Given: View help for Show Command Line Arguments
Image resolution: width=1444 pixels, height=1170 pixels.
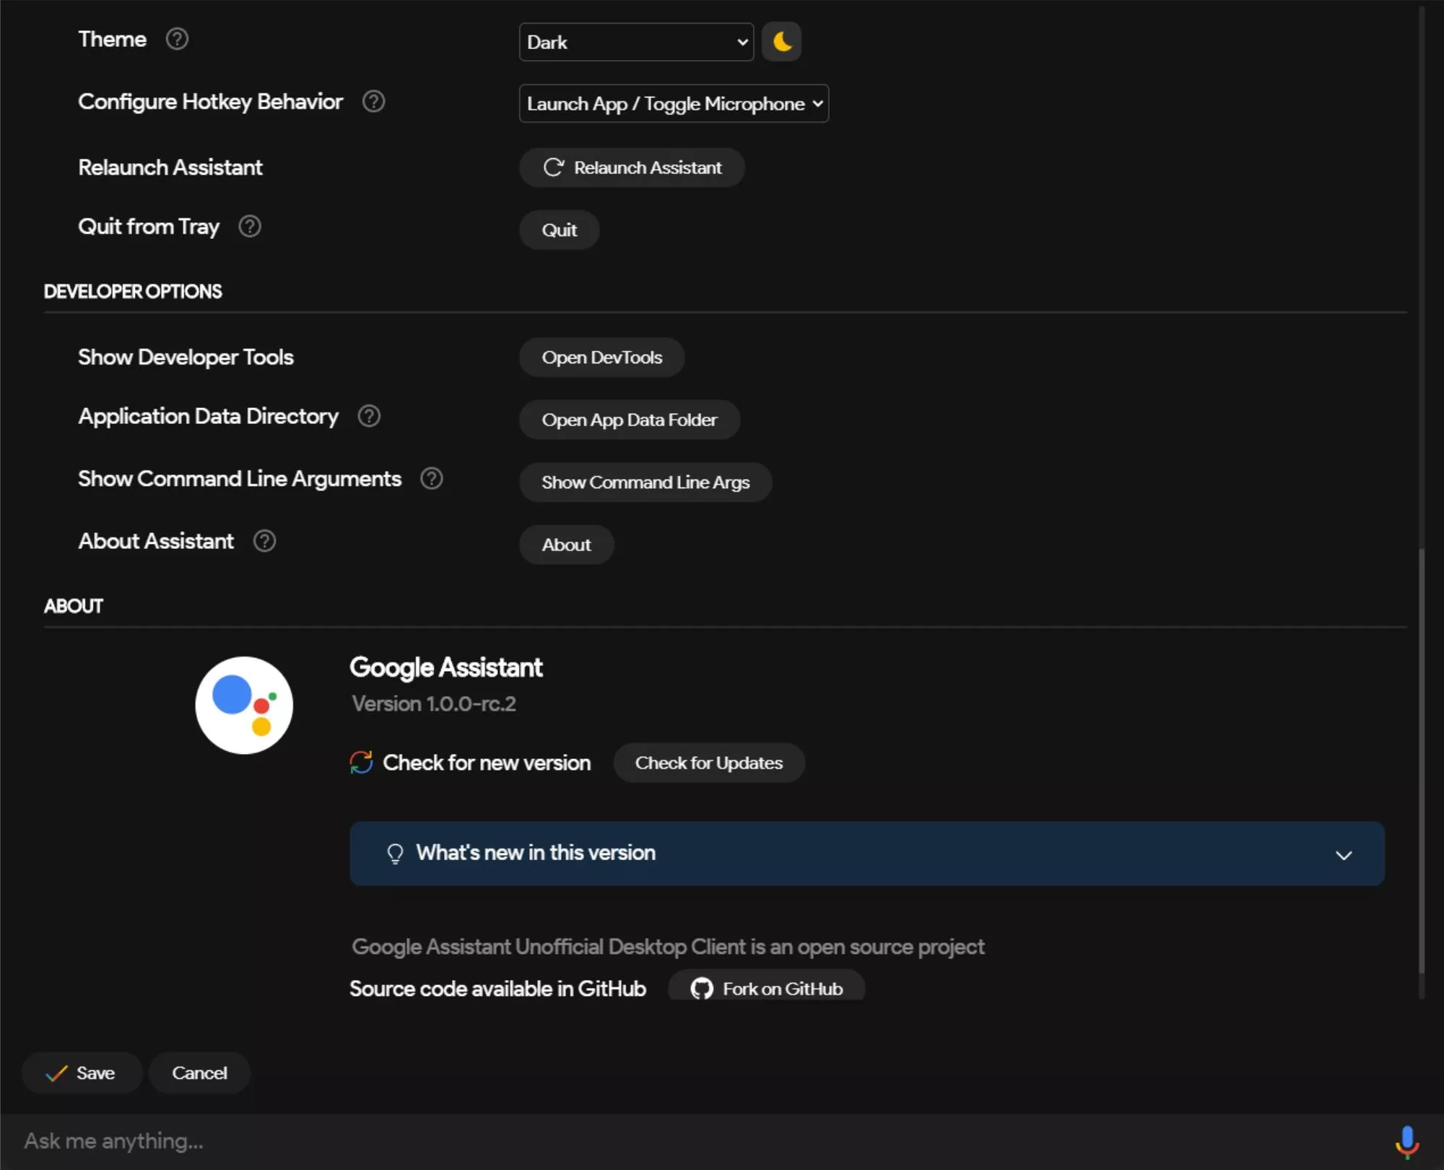Looking at the screenshot, I should point(432,479).
